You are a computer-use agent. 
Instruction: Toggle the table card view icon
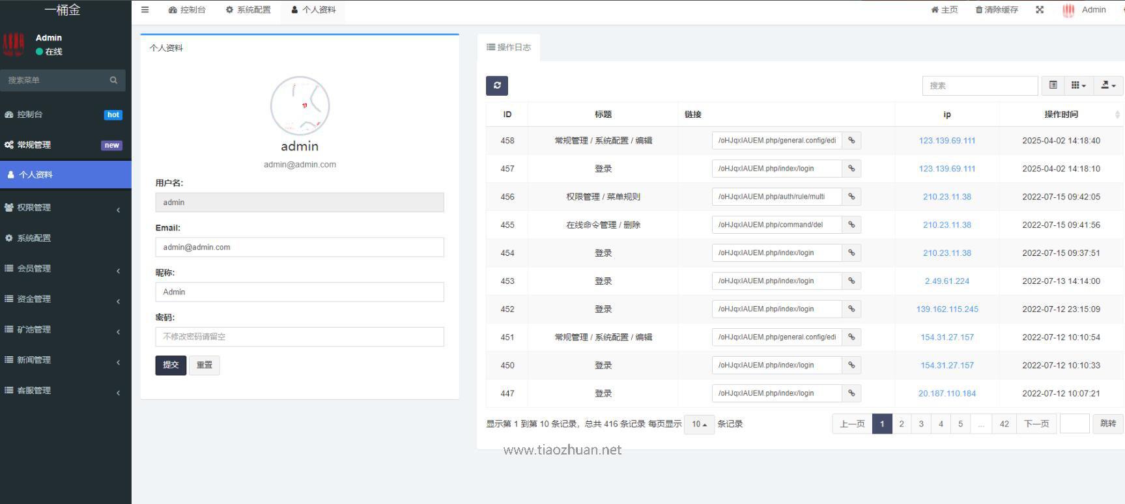[1053, 85]
